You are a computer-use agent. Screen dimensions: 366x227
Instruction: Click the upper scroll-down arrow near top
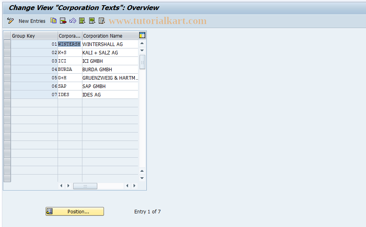point(142,50)
